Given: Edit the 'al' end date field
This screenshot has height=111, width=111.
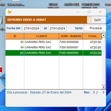Looking at the screenshot, I should [57, 28].
